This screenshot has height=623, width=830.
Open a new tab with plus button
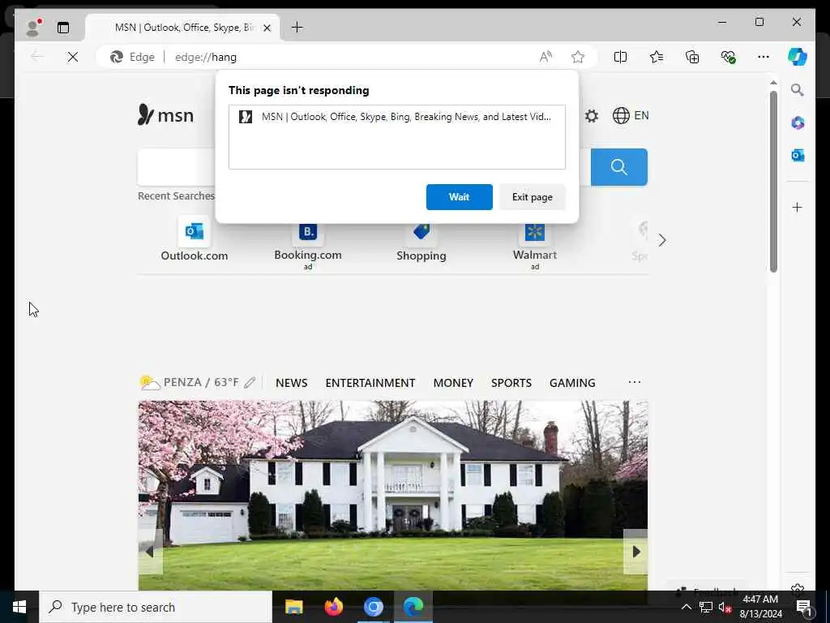(x=297, y=28)
